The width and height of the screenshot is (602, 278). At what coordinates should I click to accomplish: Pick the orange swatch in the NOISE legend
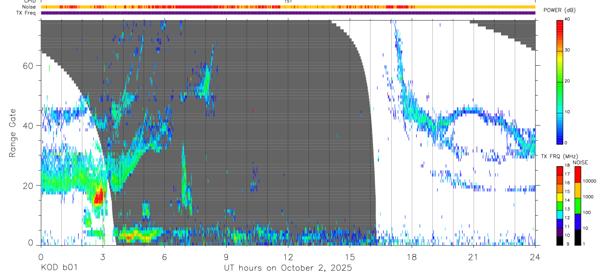click(x=577, y=190)
